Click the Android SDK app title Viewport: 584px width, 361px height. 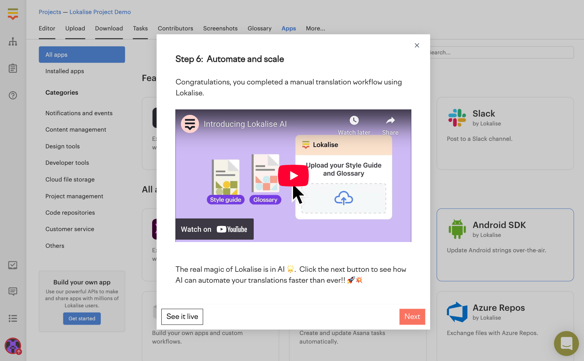(x=499, y=225)
